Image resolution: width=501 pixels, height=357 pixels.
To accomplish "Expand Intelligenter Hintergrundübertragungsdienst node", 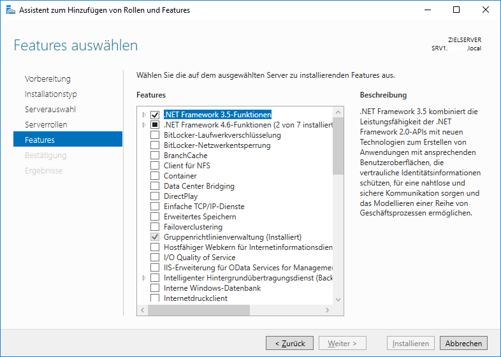I will click(x=144, y=278).
